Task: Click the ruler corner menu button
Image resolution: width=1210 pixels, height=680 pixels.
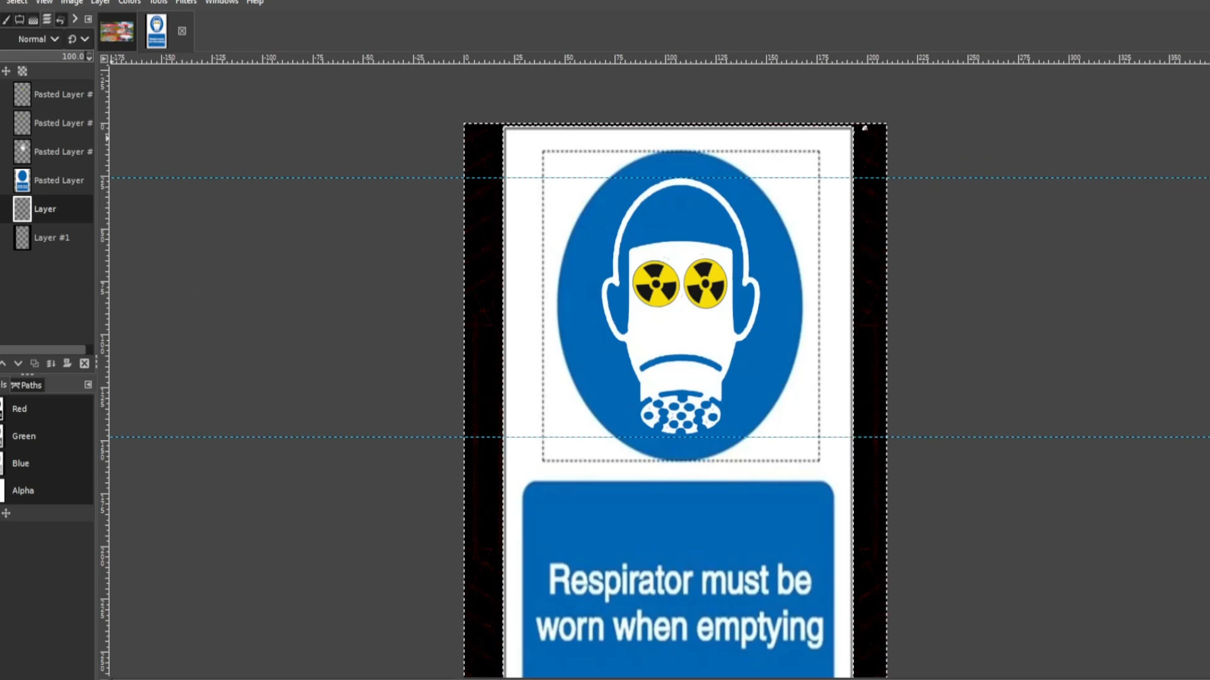Action: (x=104, y=59)
